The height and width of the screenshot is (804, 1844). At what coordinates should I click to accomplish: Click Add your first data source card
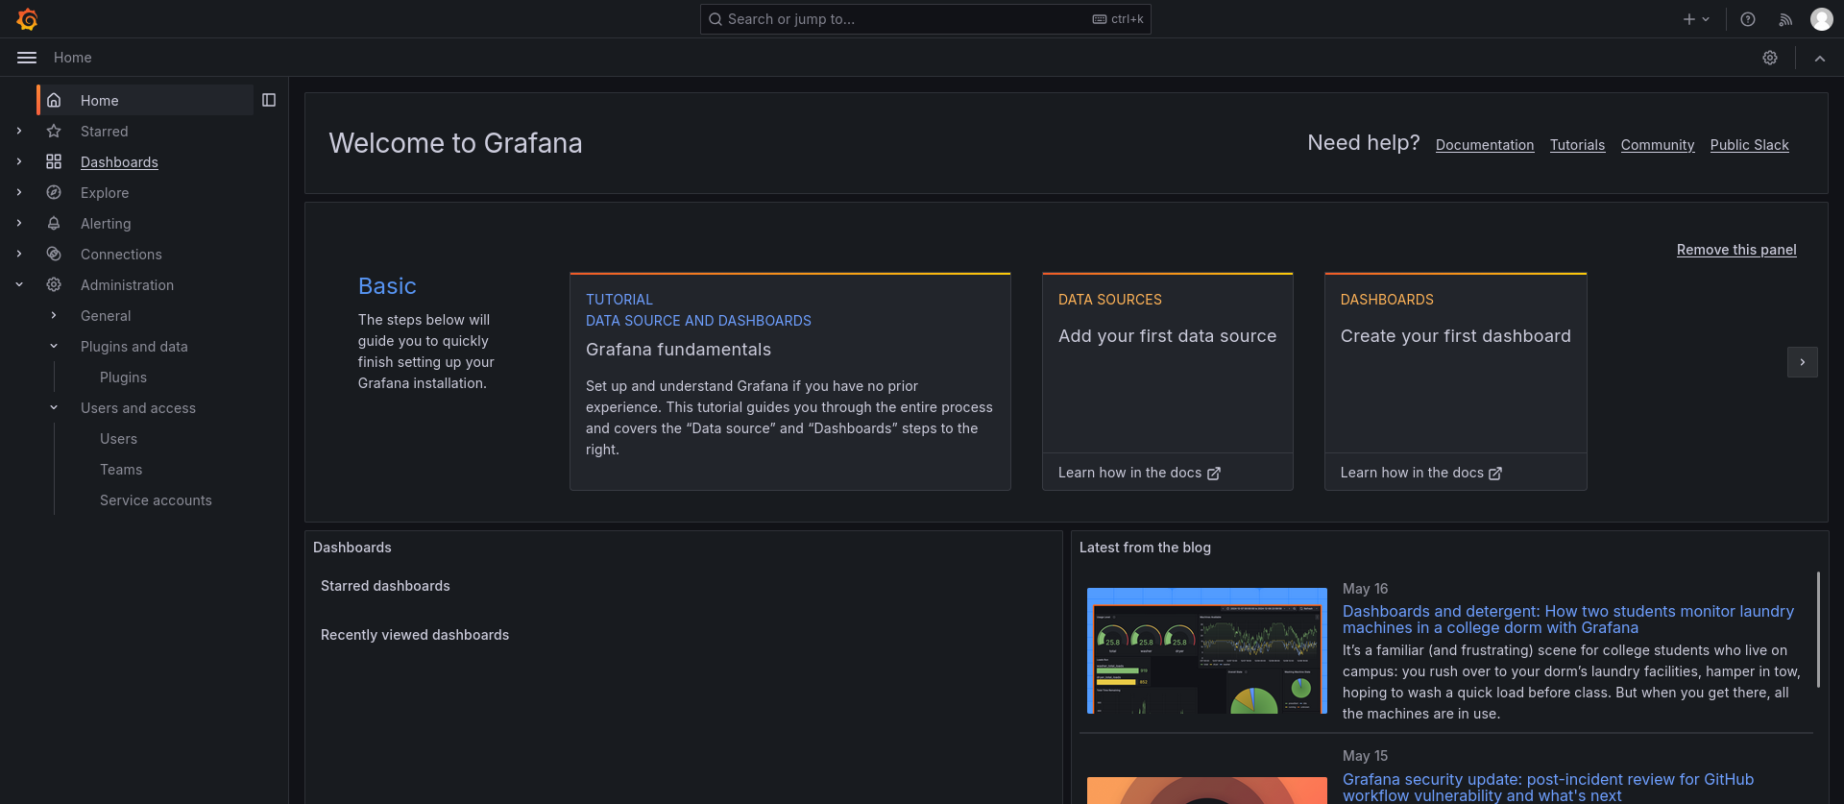click(1167, 381)
